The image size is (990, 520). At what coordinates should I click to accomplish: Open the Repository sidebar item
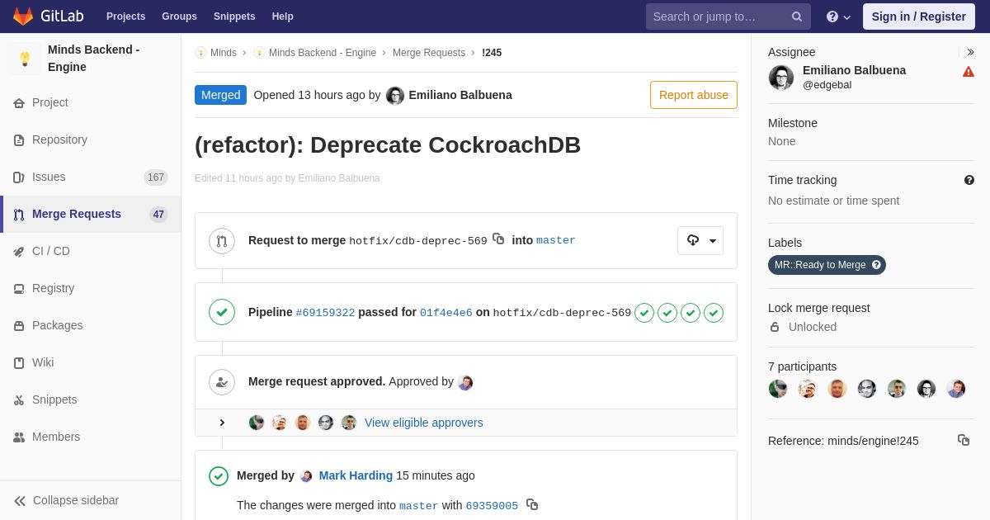tap(91, 139)
